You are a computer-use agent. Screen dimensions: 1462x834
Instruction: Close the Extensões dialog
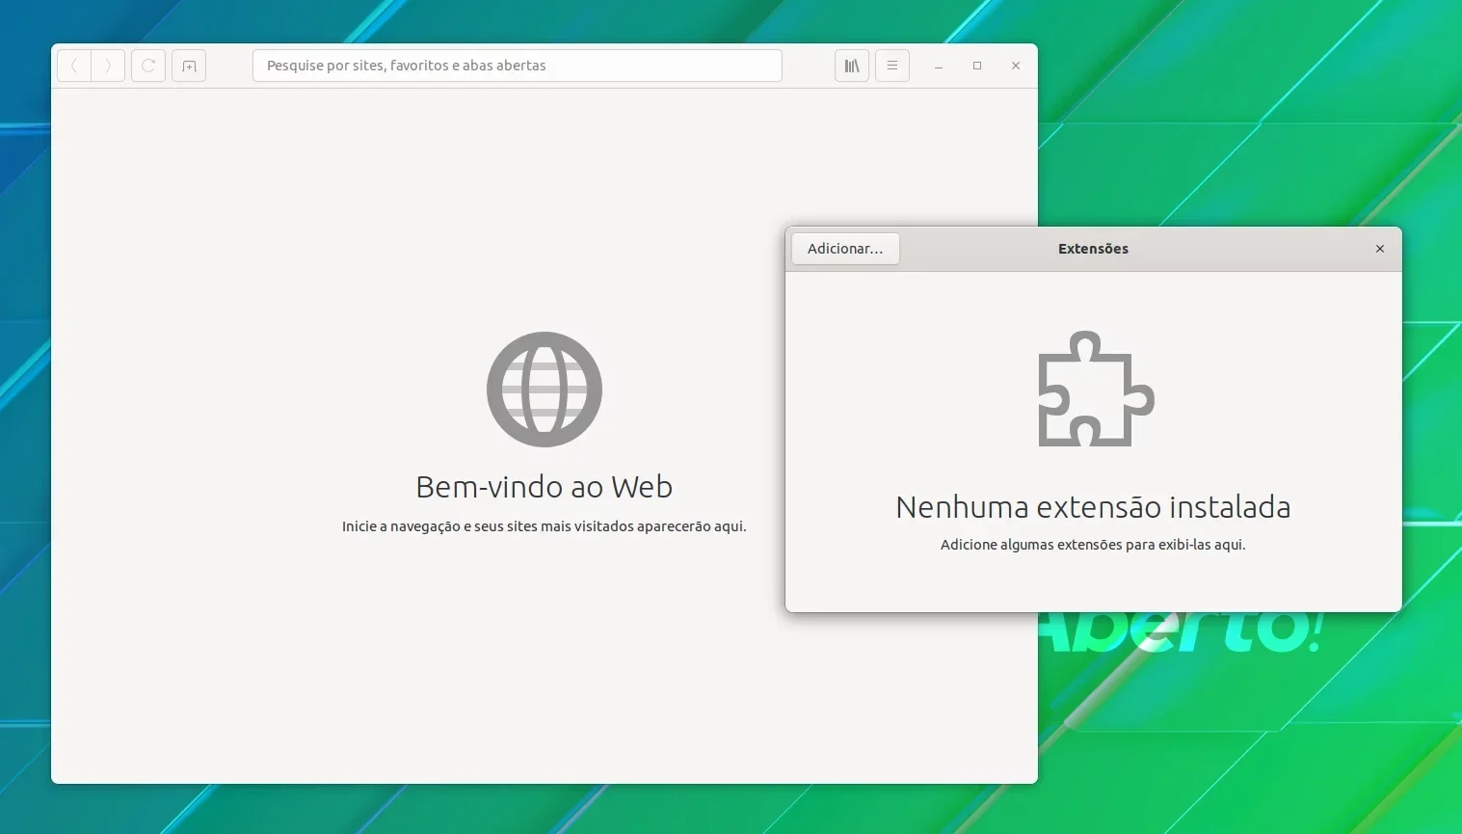point(1380,249)
